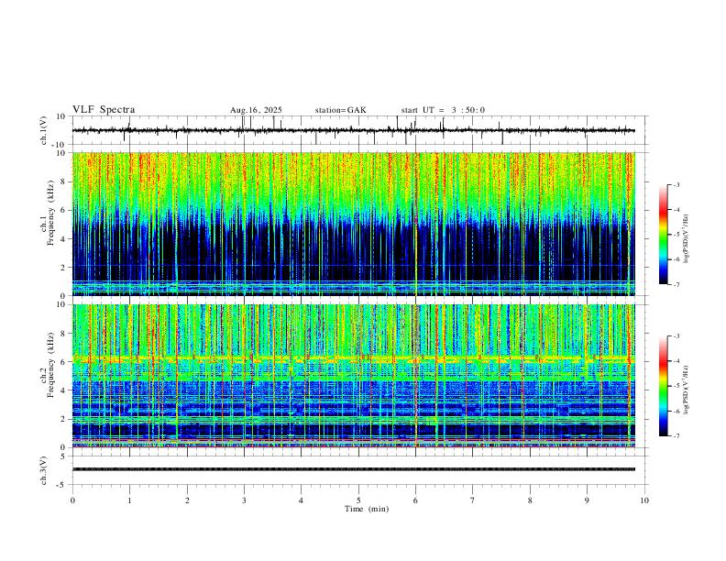Click the "2" kHz tick on ch.2 frequency axis
The width and height of the screenshot is (726, 561).
click(x=64, y=419)
